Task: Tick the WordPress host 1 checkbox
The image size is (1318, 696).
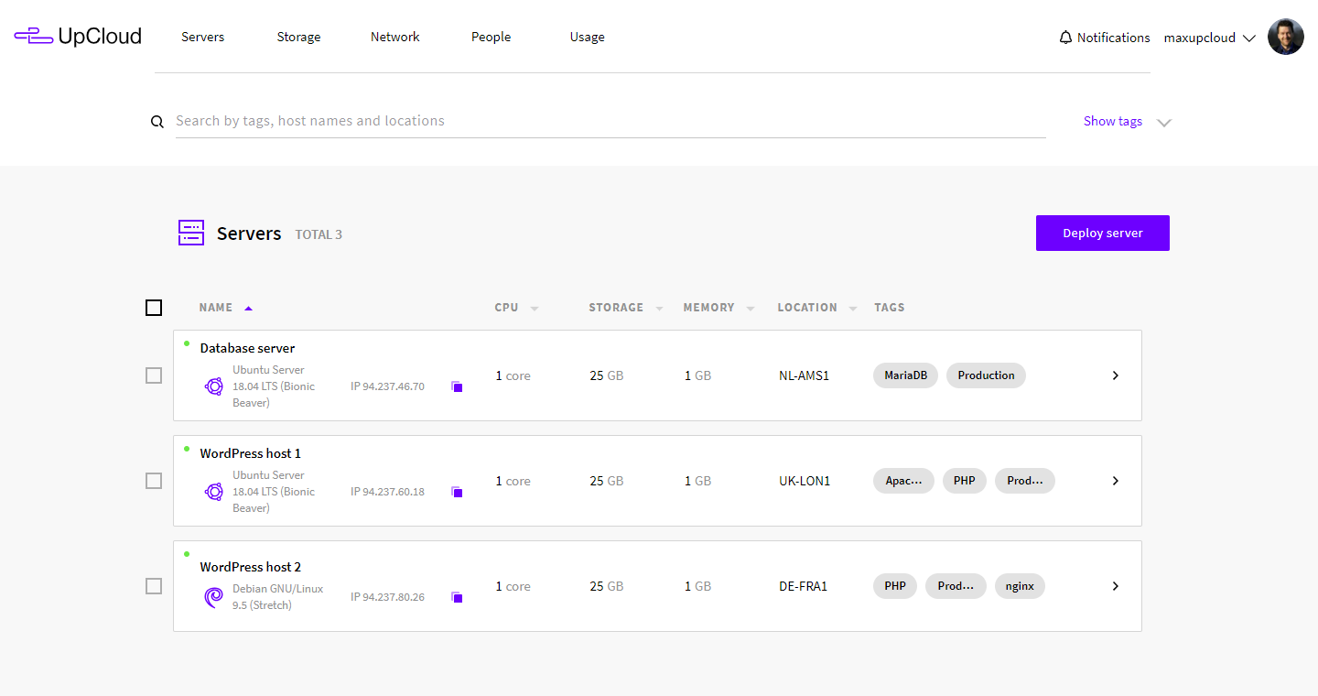Action: [x=154, y=481]
